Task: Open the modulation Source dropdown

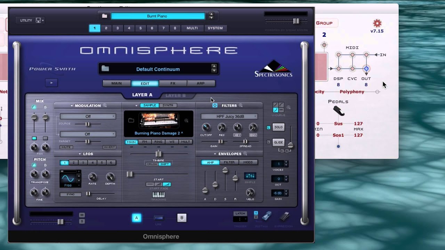Action: click(88, 116)
